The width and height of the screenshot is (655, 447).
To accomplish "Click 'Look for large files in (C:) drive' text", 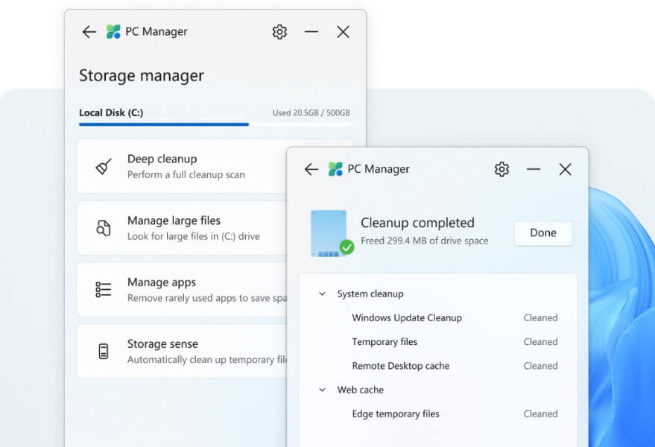I will tap(194, 236).
